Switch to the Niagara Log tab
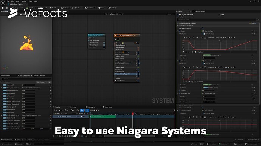Screen dimensions: 261x146 pos(91,107)
